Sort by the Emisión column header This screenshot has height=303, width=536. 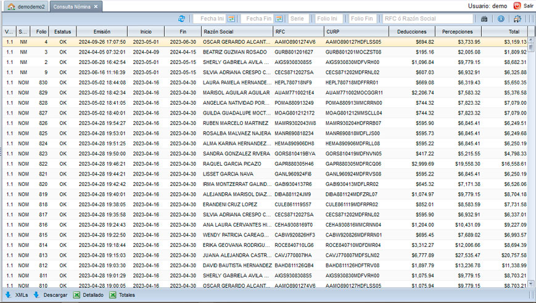102,31
